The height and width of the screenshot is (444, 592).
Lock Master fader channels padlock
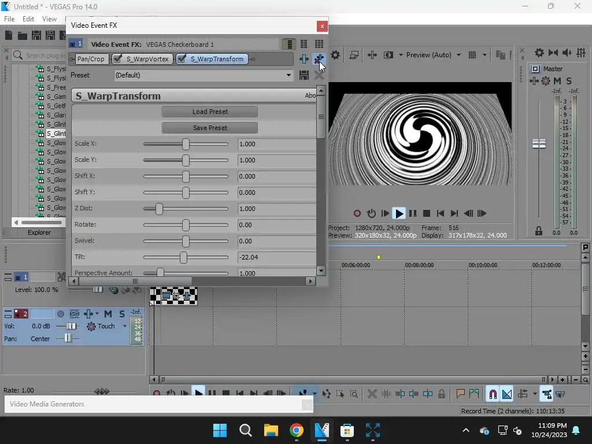539,231
